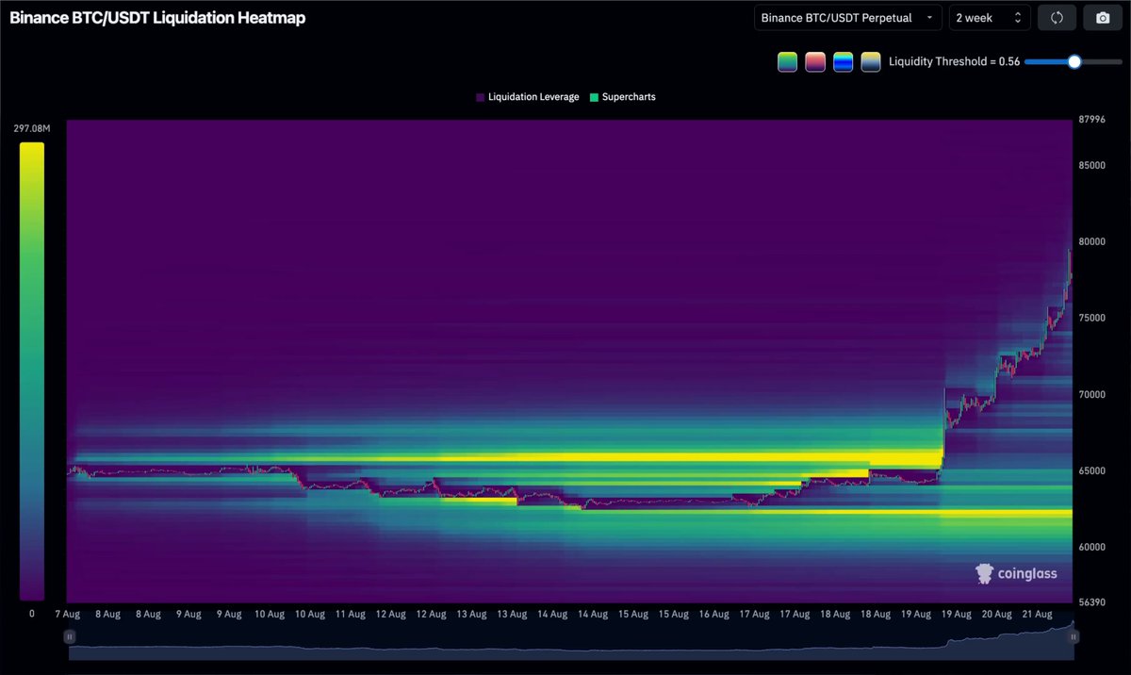Screen dimensions: 1131x675
Task: Toggle the Supercharts legend series
Action: click(622, 97)
